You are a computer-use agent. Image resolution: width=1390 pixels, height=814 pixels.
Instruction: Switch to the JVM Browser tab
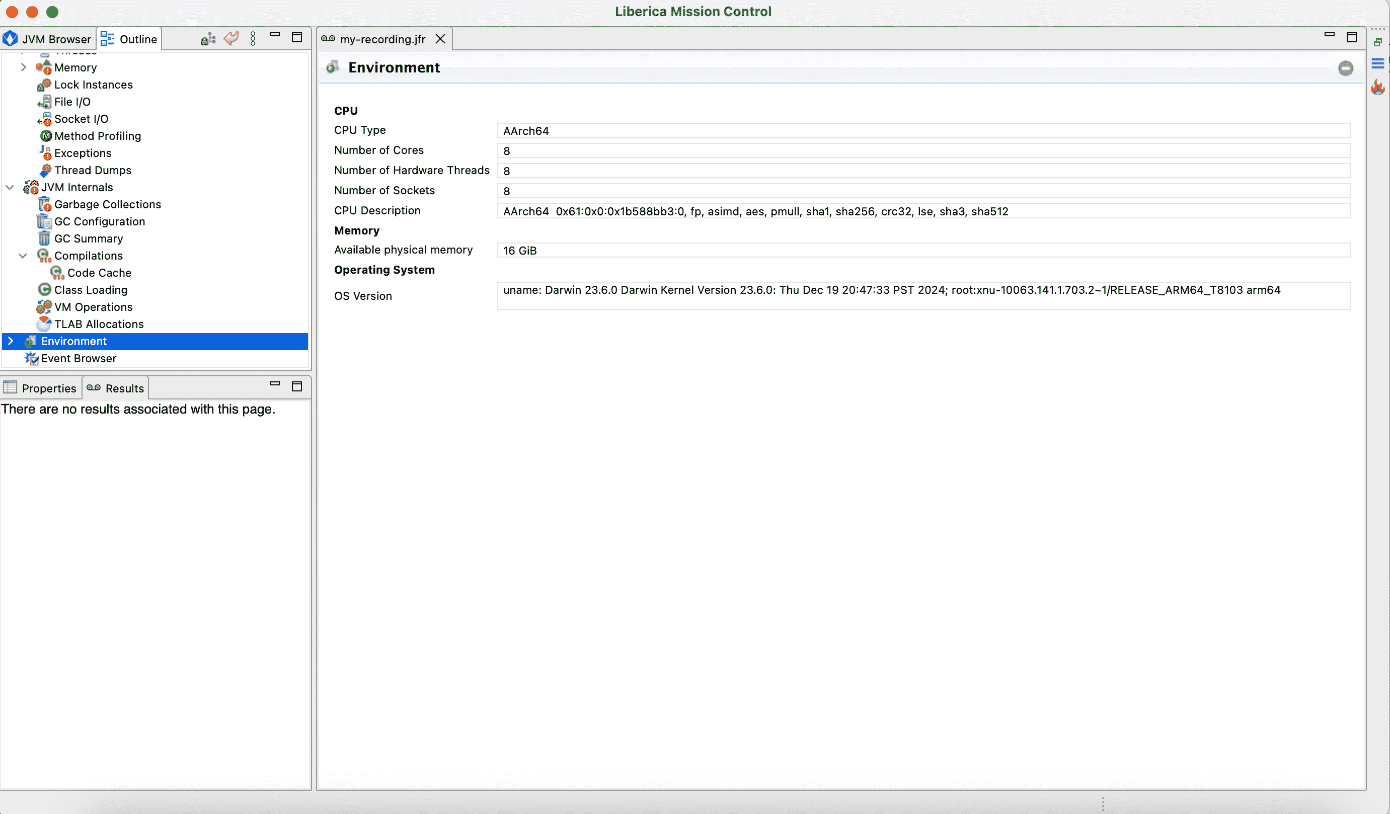click(x=47, y=39)
